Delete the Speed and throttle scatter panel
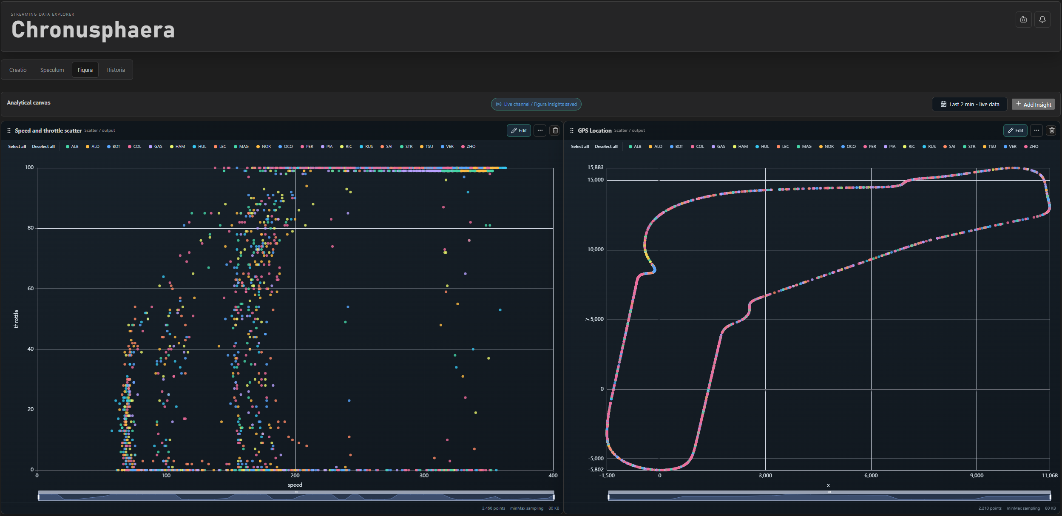Viewport: 1062px width, 516px height. pyautogui.click(x=555, y=130)
